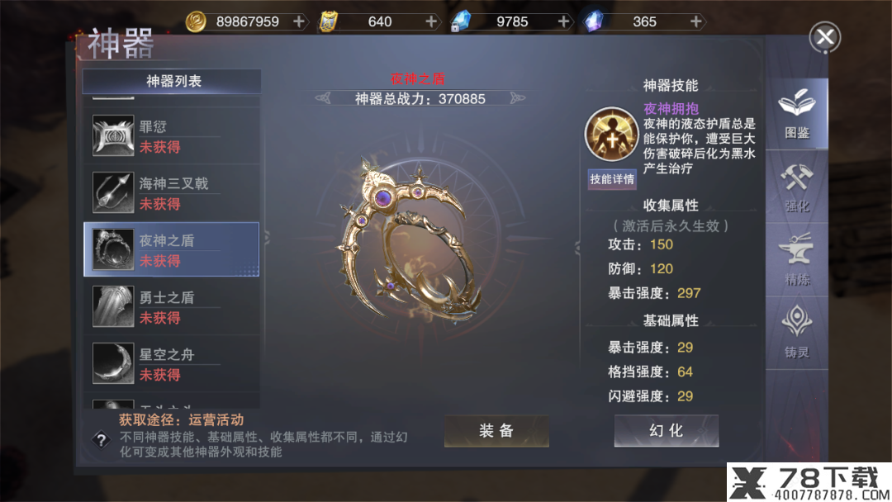892x502 pixels.
Task: Open the 精炼 anvil icon tab
Action: click(796, 260)
